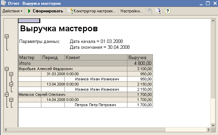Click the Мастер column header
The width and height of the screenshot is (218, 135).
(x=30, y=57)
